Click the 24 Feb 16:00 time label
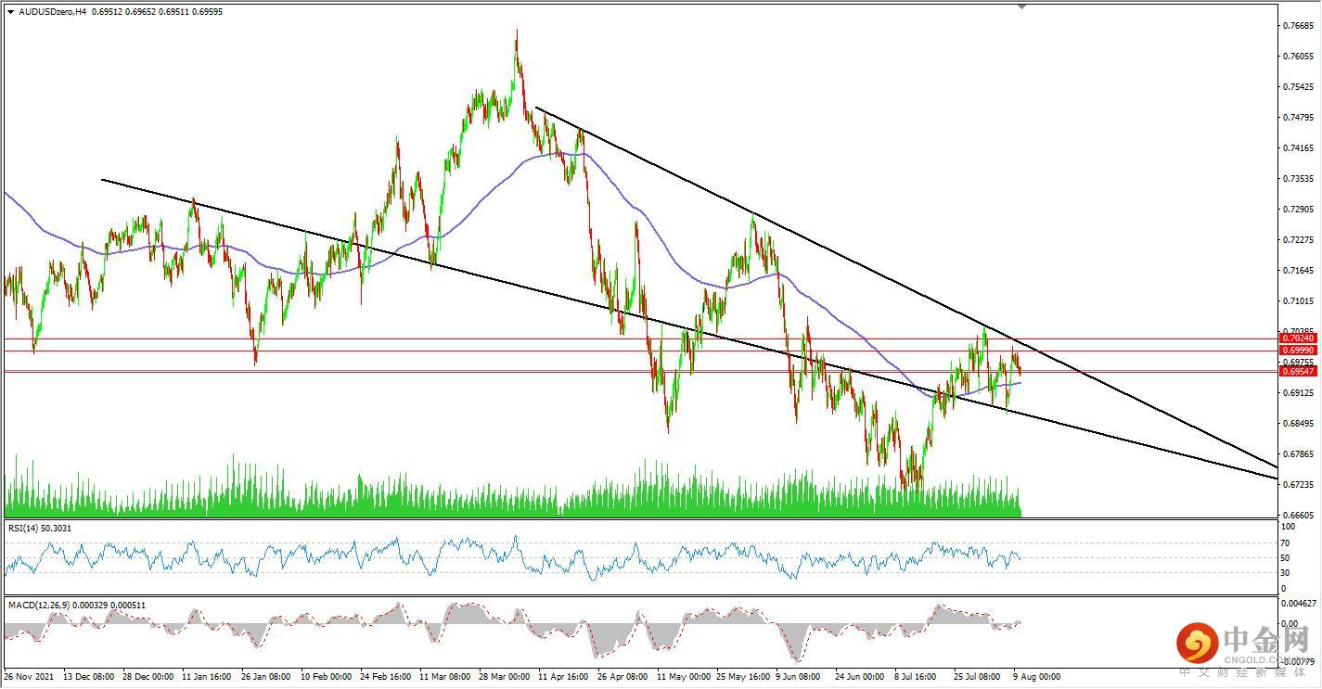This screenshot has height=689, width=1322. click(x=387, y=677)
